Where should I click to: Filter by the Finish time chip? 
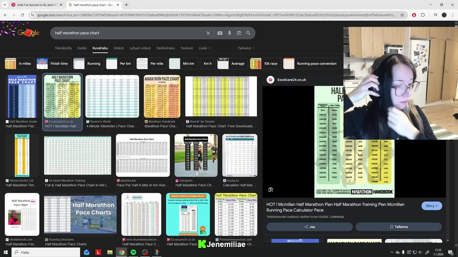pos(54,64)
